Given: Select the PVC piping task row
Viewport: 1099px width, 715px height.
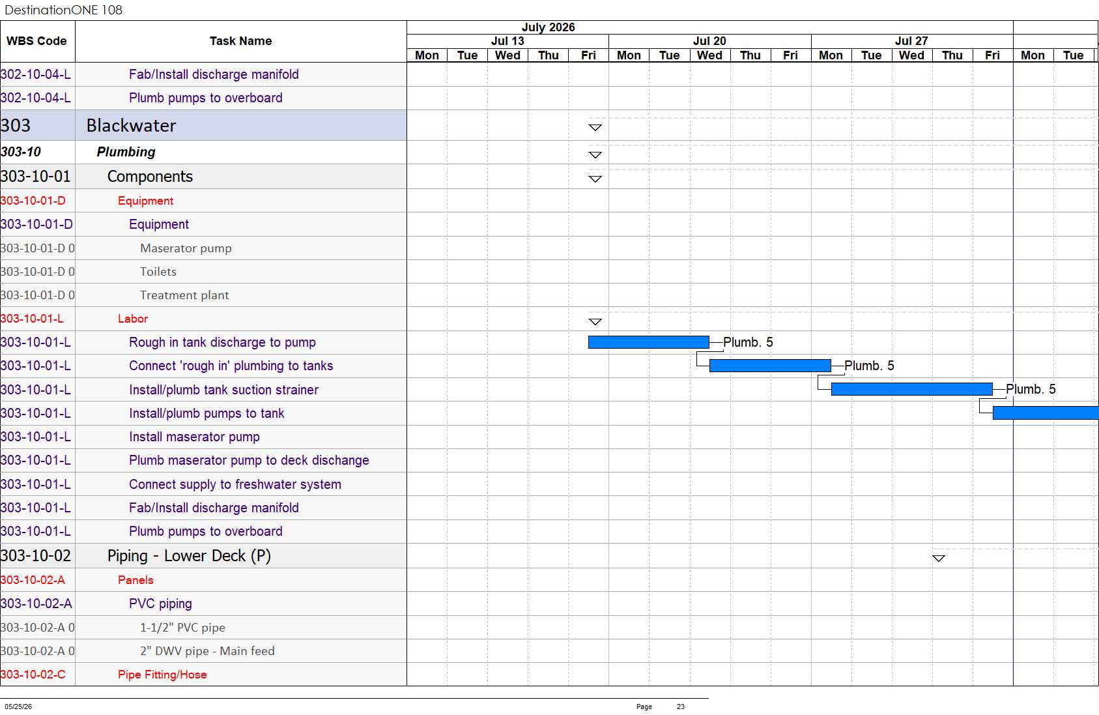Looking at the screenshot, I should click(203, 604).
